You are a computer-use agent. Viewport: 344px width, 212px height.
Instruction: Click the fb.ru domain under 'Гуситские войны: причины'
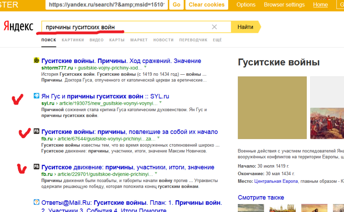pos(47,139)
